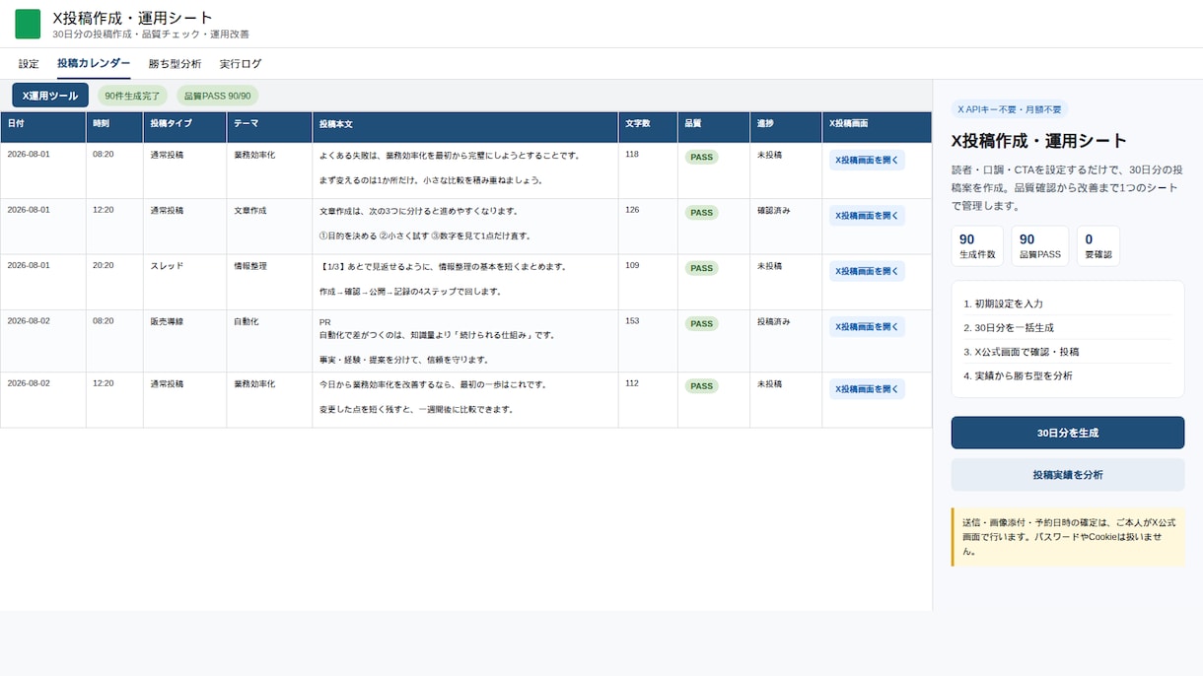Click the 投稿実績を分析 button
The image size is (1203, 676).
(1068, 475)
